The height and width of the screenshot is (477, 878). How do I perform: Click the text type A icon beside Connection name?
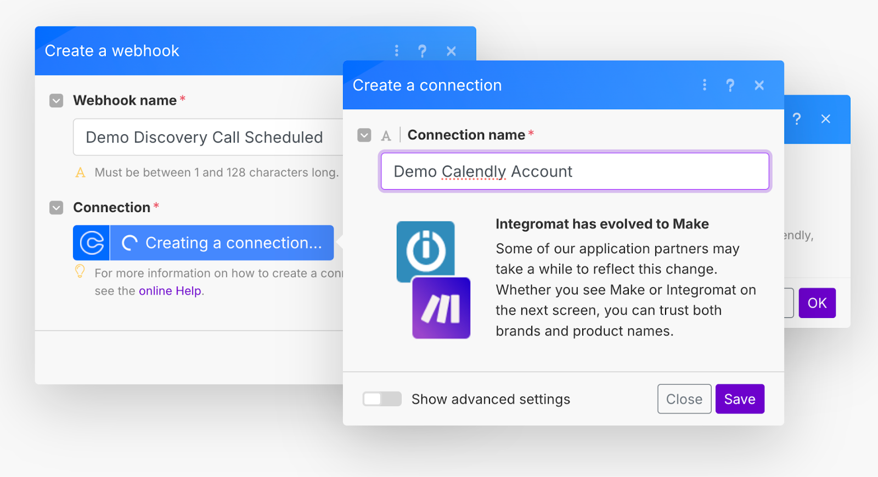386,135
